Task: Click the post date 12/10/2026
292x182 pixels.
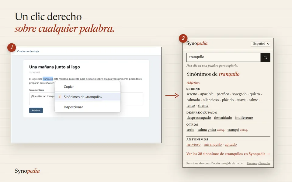Action: pyautogui.click(x=34, y=72)
